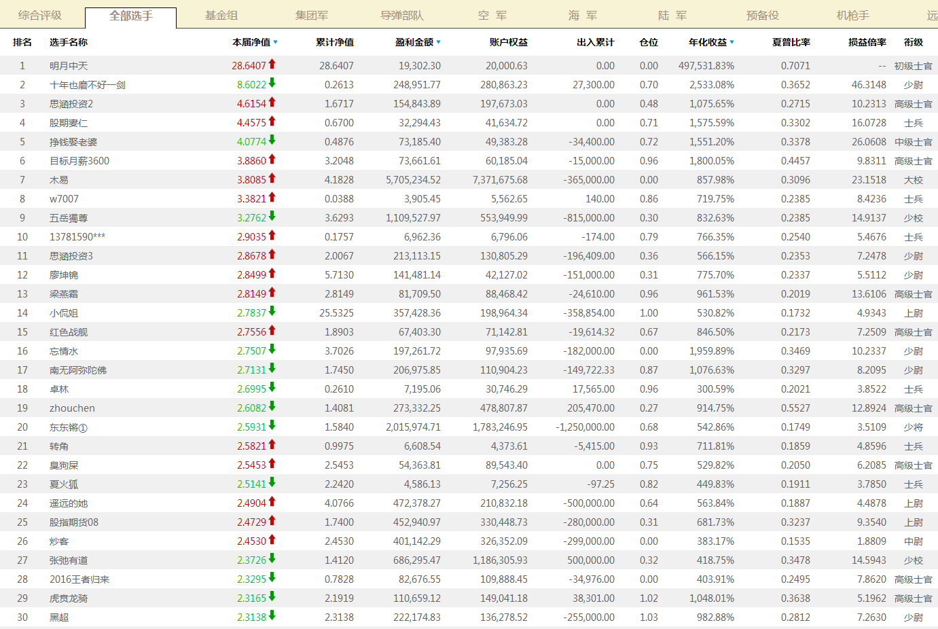Click the 账户权益 column header
This screenshot has height=629, width=938.
pyautogui.click(x=509, y=42)
